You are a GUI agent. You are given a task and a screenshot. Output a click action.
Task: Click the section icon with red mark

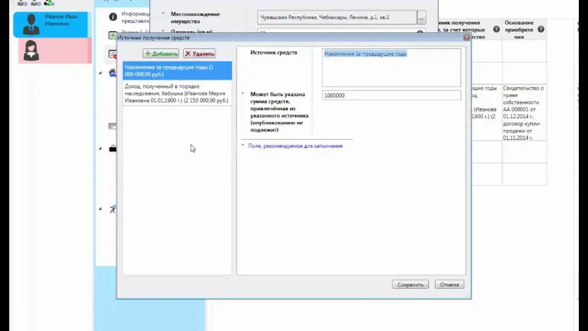coord(113,54)
